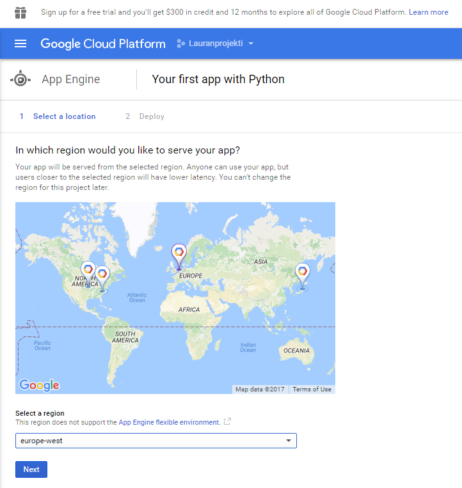This screenshot has height=488, width=462.
Task: Open the hamburger navigation menu
Action: pos(20,43)
